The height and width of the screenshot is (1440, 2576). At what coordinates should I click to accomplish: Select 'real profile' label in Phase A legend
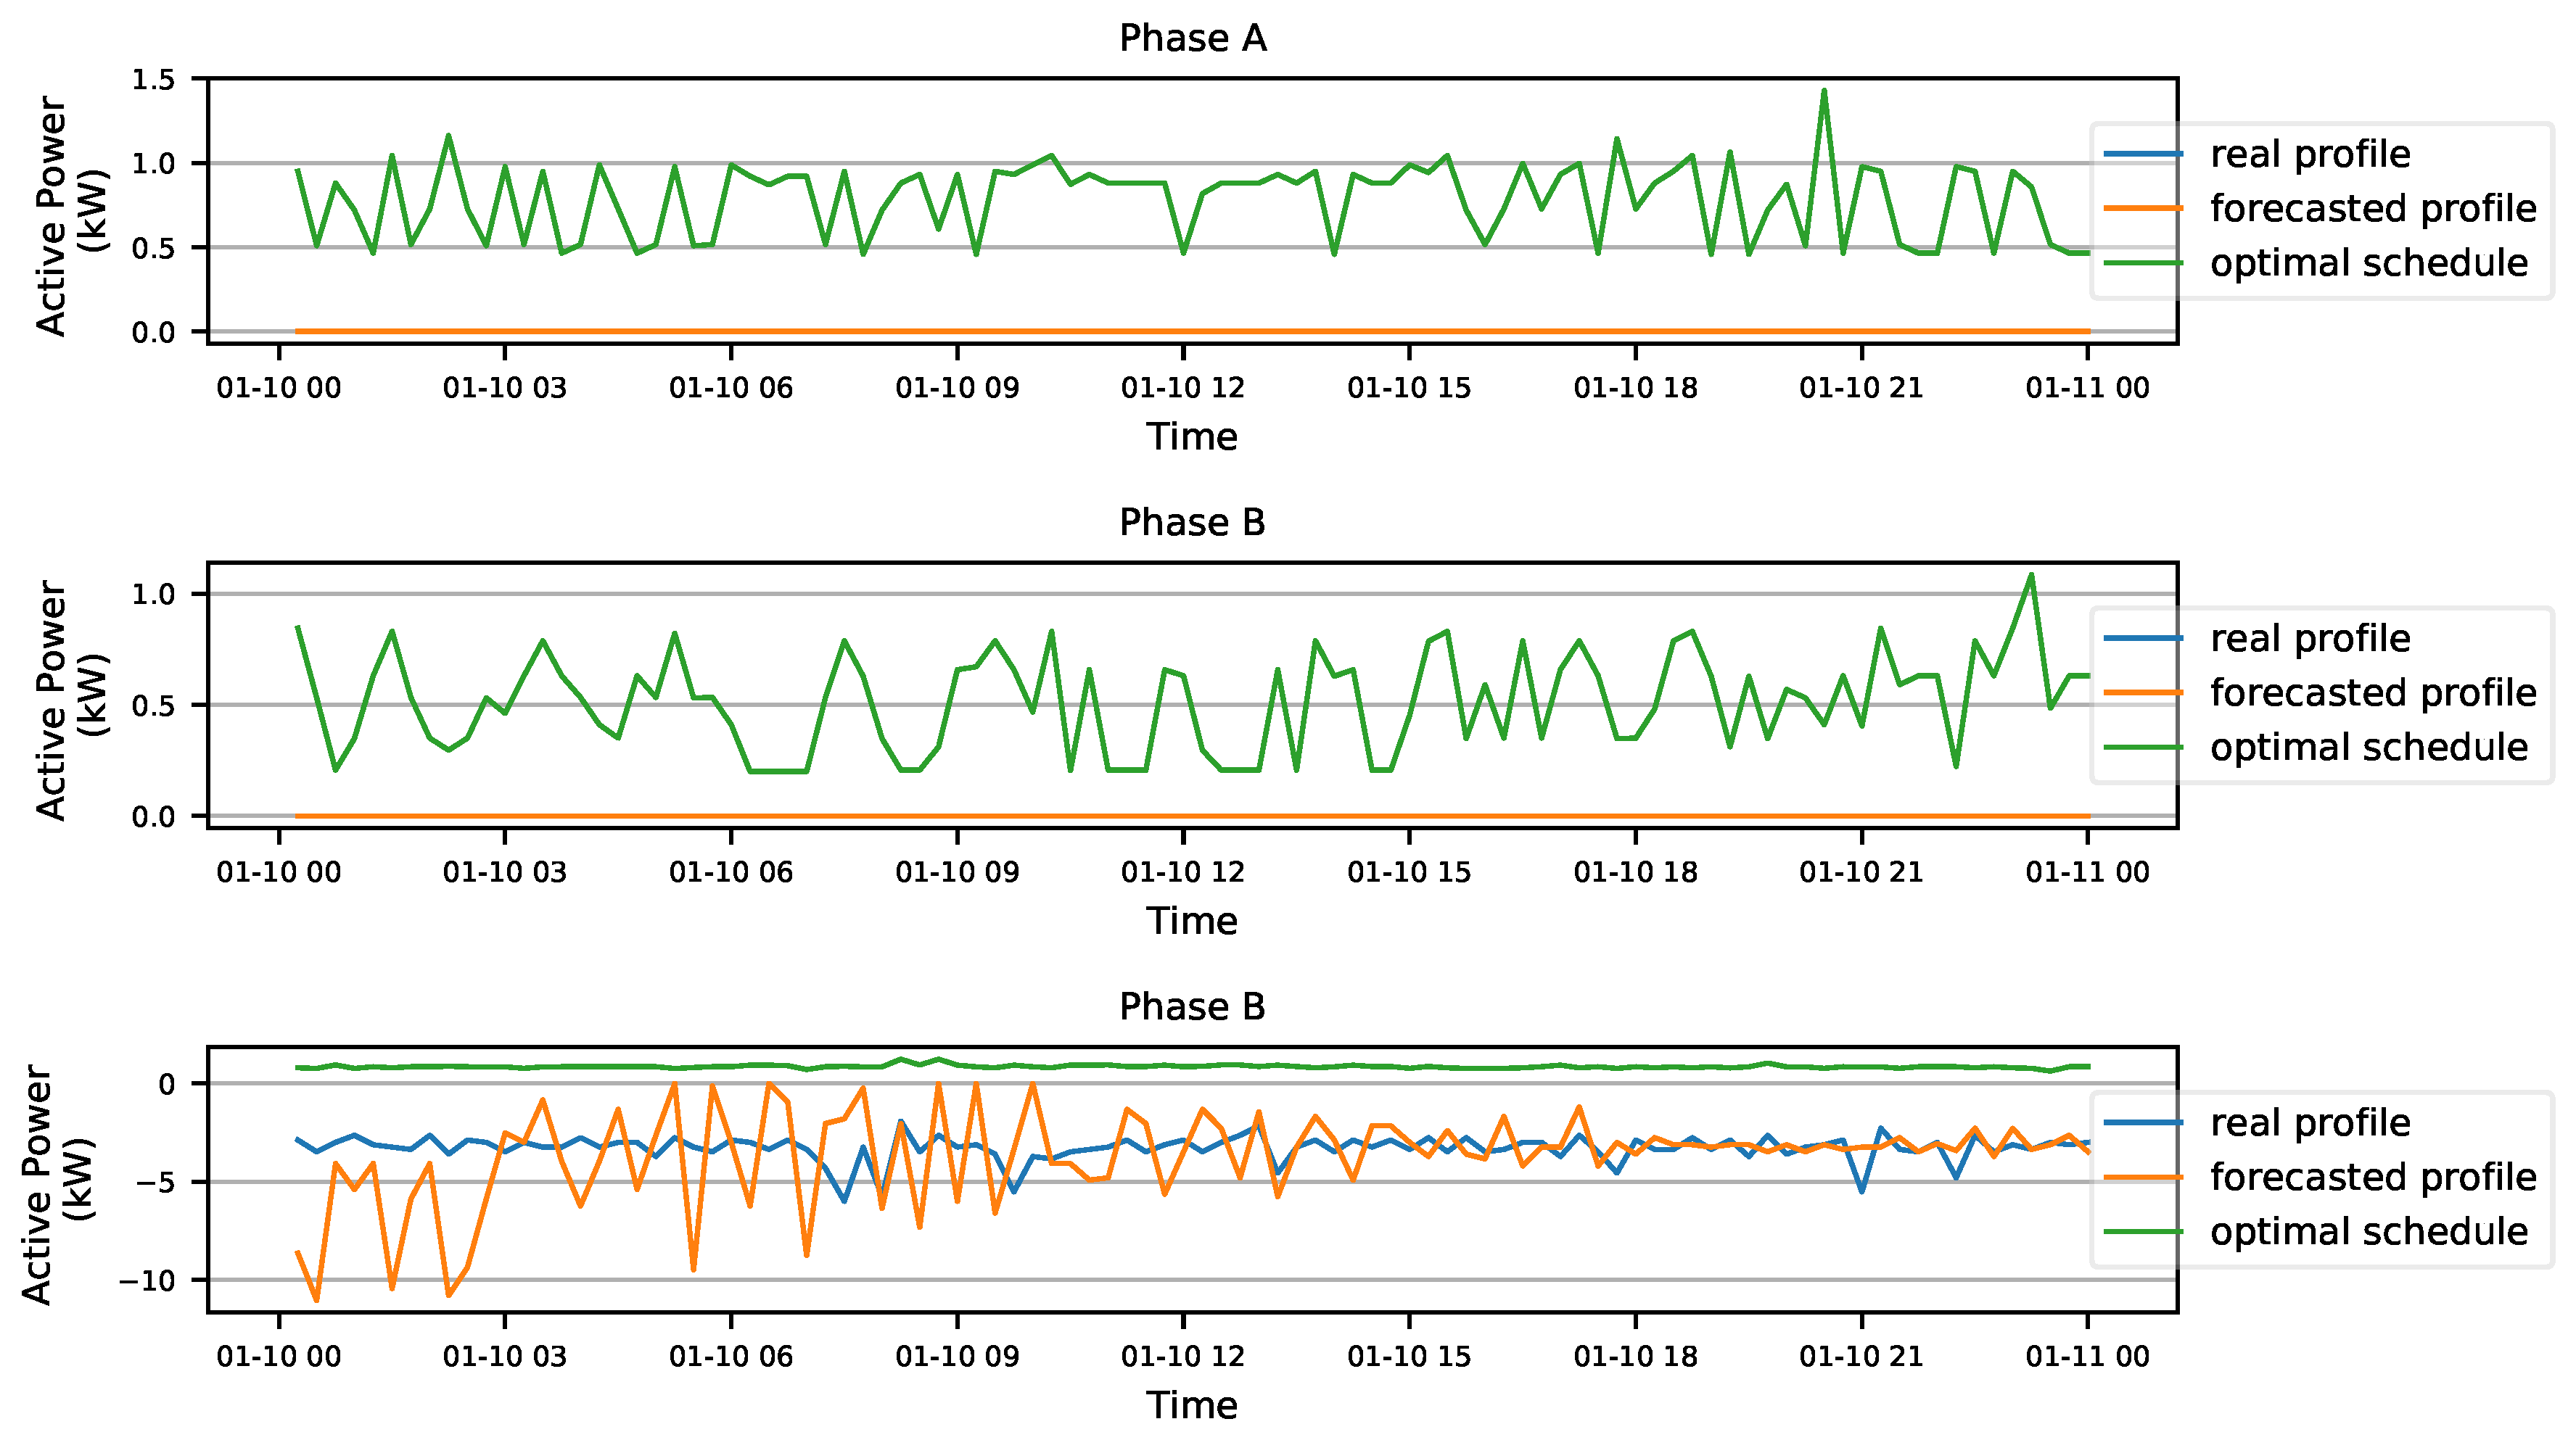point(2310,154)
